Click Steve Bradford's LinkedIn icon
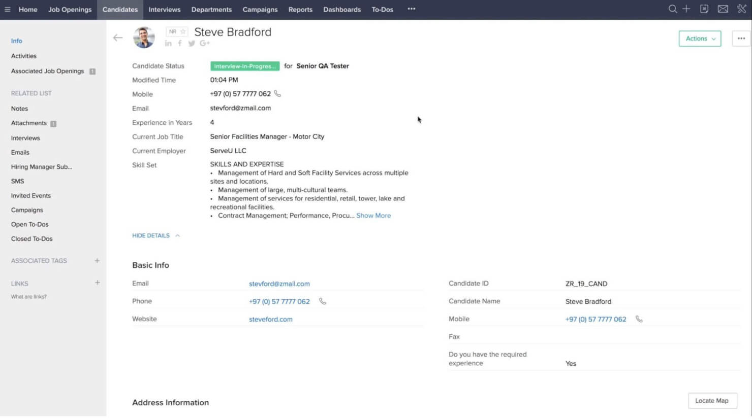Image resolution: width=752 pixels, height=418 pixels. point(168,43)
